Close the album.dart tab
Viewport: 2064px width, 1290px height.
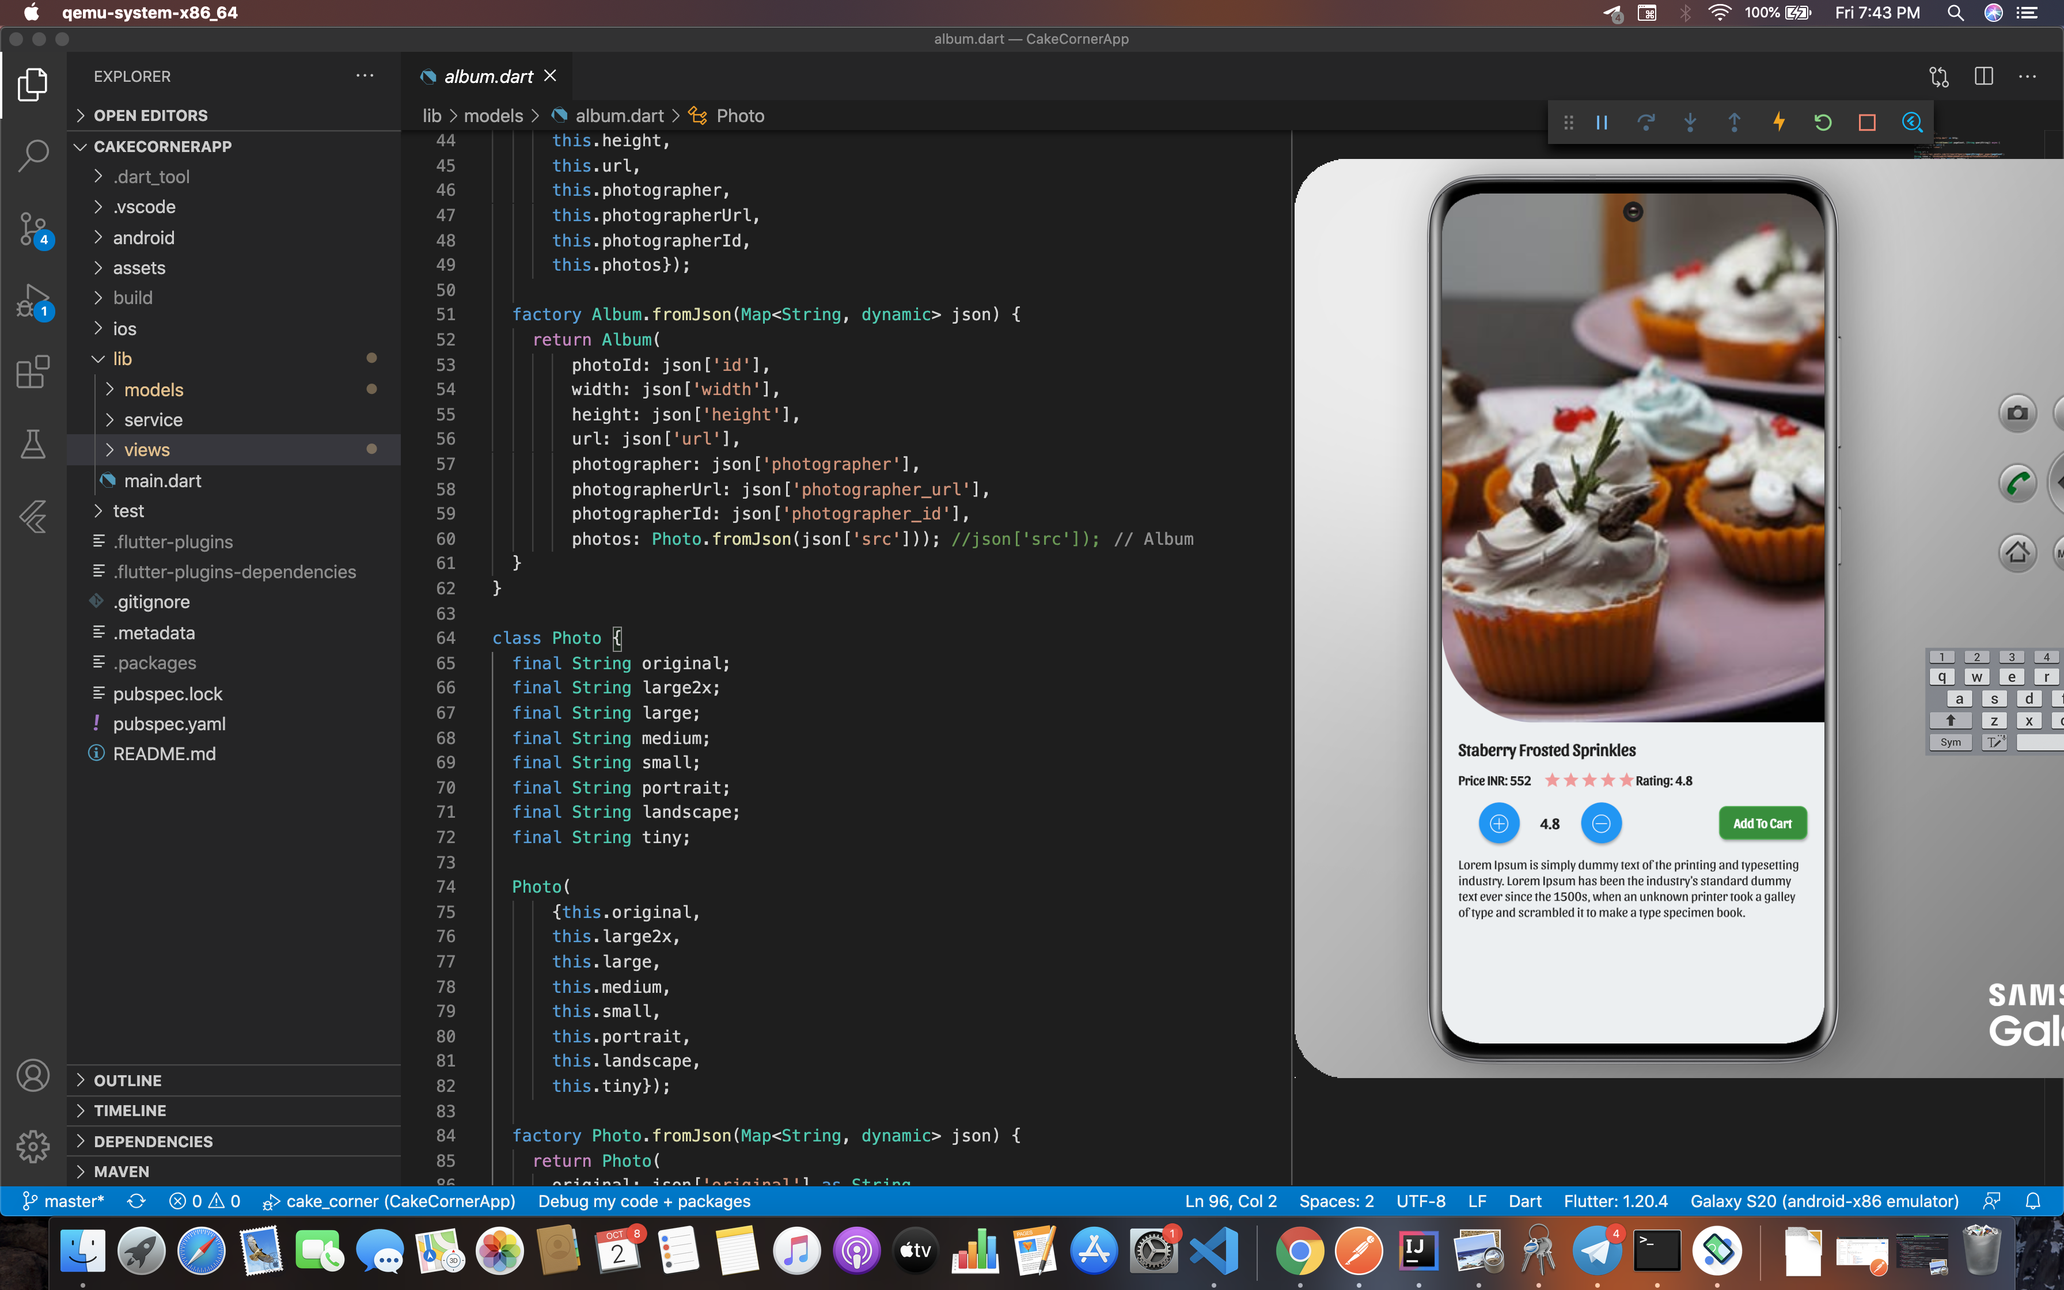click(551, 76)
